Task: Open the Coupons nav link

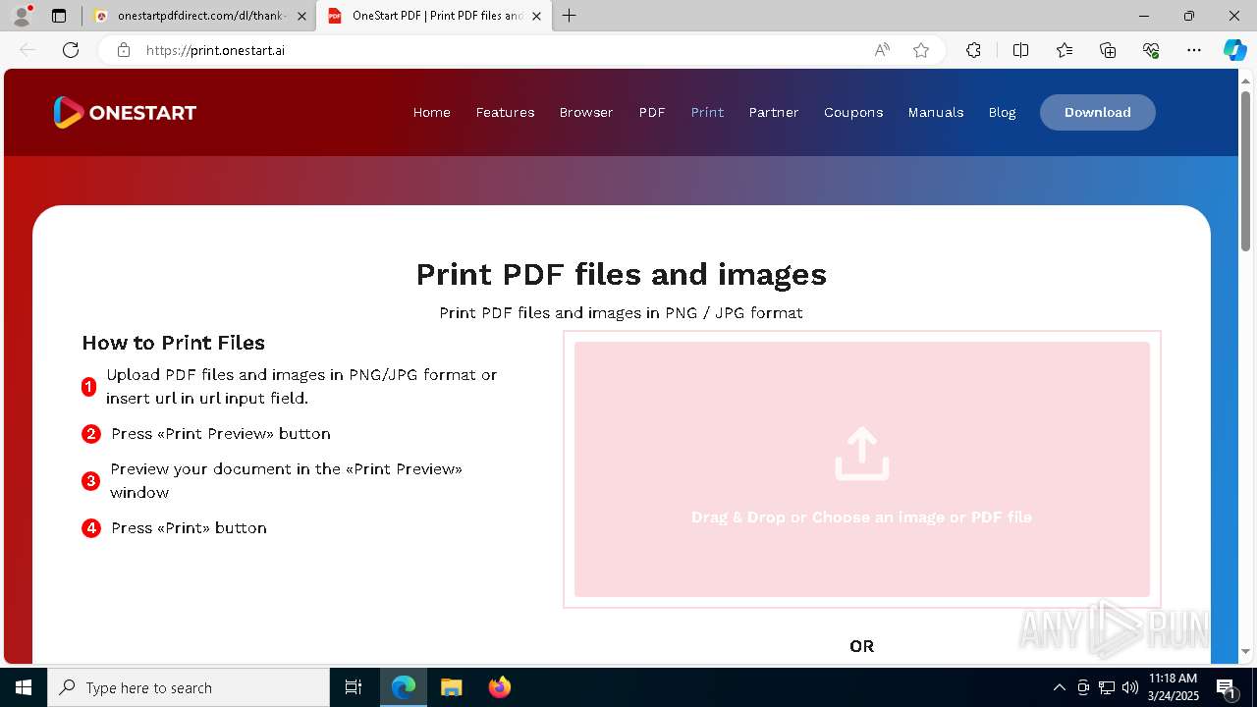Action: [x=853, y=112]
